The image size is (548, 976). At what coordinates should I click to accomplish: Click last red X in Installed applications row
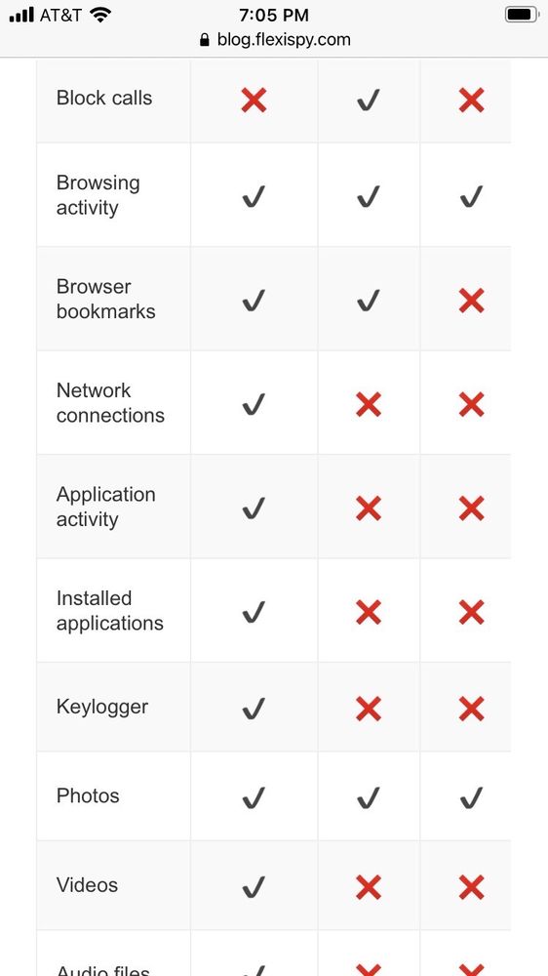point(472,613)
